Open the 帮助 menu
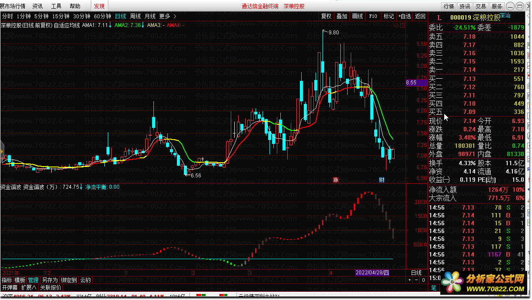 [75, 6]
